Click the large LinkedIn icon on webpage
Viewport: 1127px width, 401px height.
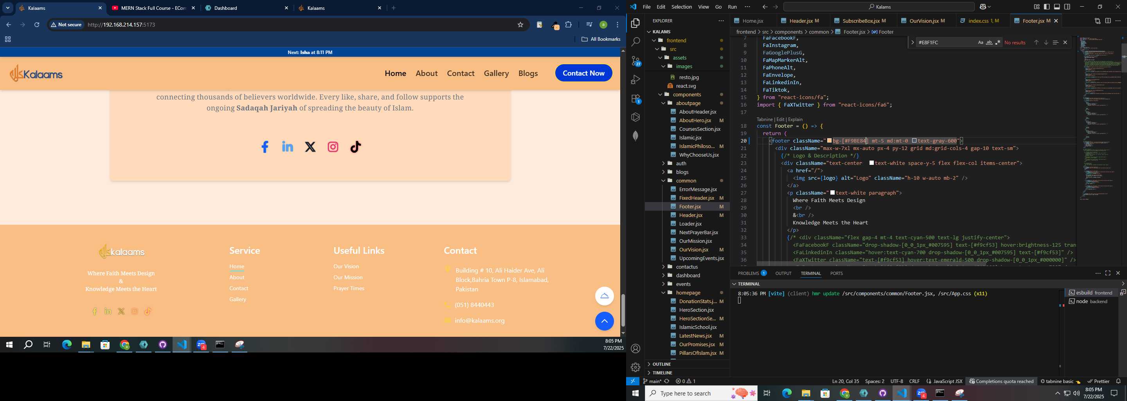[288, 146]
